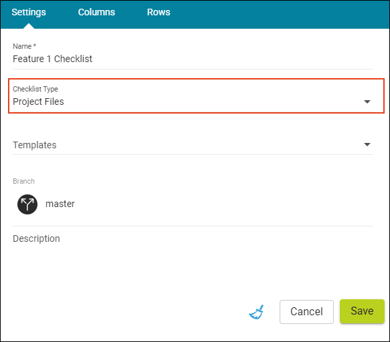Select the Settings tab

click(x=29, y=12)
